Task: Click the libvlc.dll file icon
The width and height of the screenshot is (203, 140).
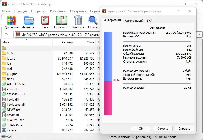Action: (4, 99)
